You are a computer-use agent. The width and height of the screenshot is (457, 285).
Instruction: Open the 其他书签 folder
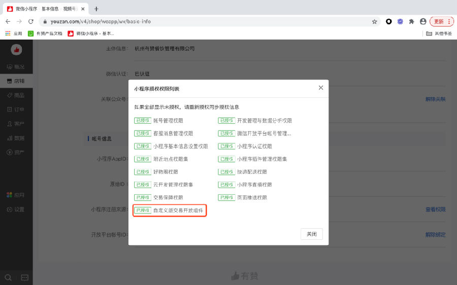point(439,33)
